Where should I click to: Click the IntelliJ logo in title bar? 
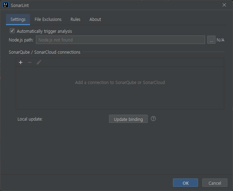coord(6,5)
